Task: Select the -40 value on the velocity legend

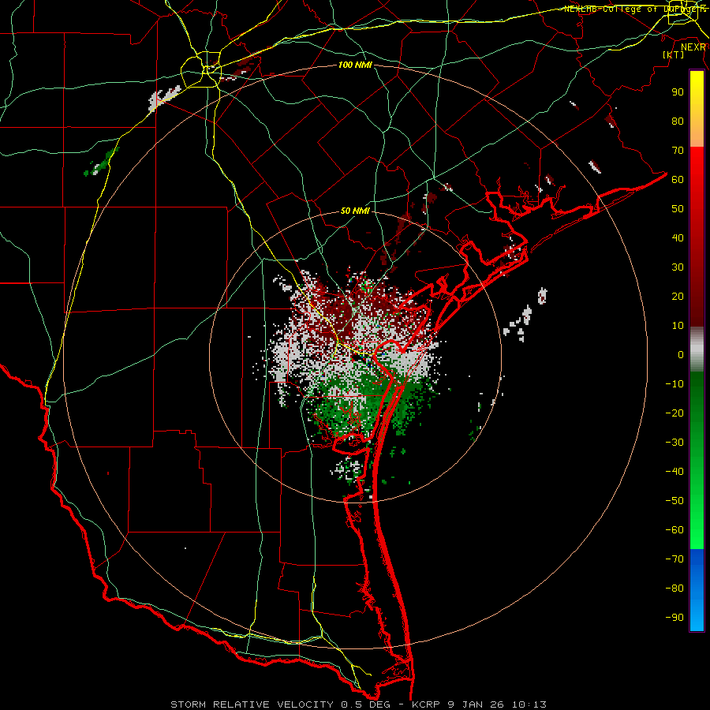Action: (674, 472)
